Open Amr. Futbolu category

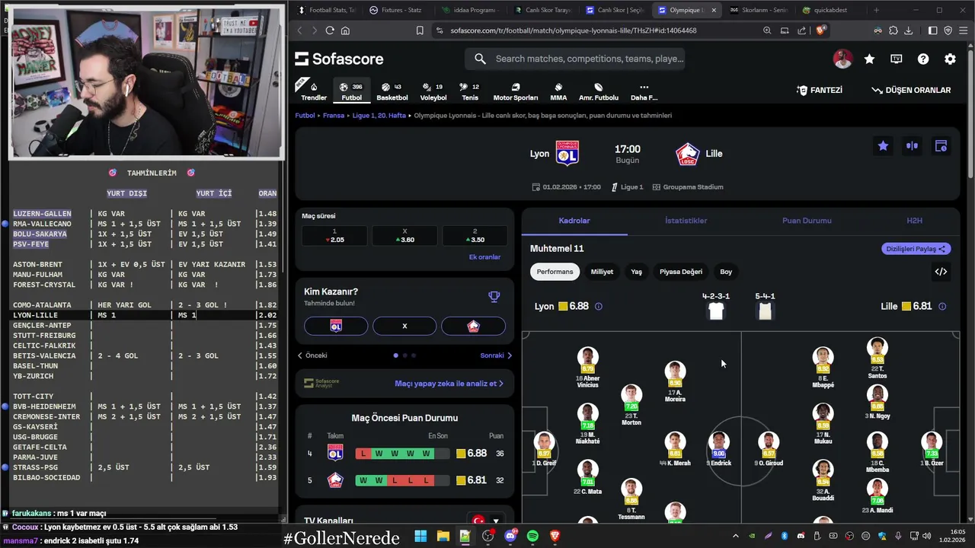coord(599,91)
